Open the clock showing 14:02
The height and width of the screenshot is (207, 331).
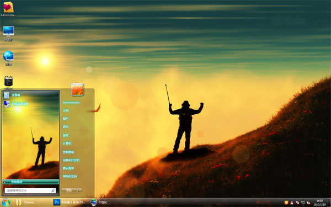tap(319, 203)
